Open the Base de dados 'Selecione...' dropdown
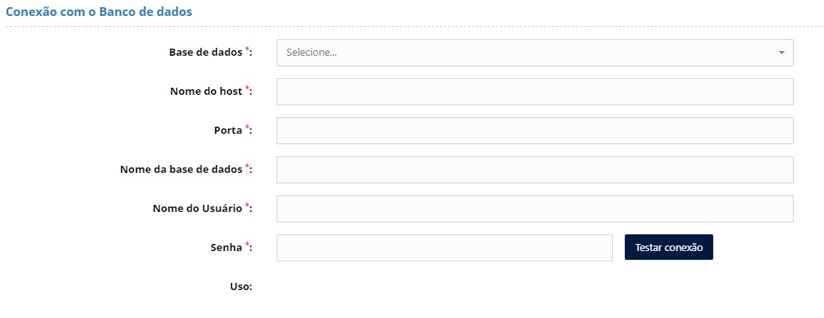 [535, 53]
